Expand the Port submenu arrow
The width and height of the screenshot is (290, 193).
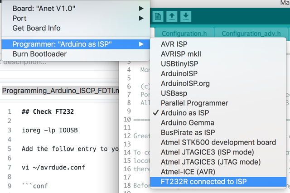point(141,18)
